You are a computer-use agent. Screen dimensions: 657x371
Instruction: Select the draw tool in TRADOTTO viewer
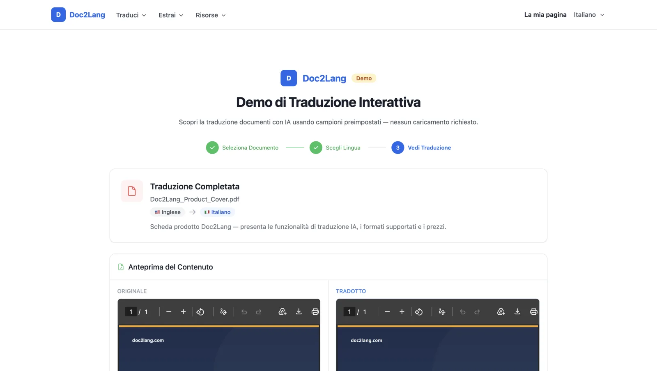click(442, 312)
